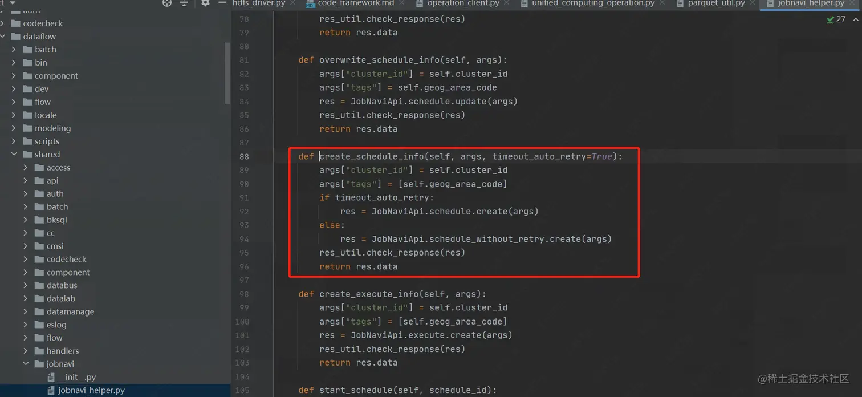Expand the handlers folder
Image resolution: width=862 pixels, height=397 pixels.
tap(26, 351)
